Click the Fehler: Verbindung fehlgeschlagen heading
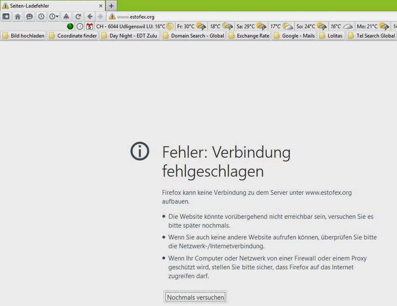The width and height of the screenshot is (397, 306). tap(226, 162)
